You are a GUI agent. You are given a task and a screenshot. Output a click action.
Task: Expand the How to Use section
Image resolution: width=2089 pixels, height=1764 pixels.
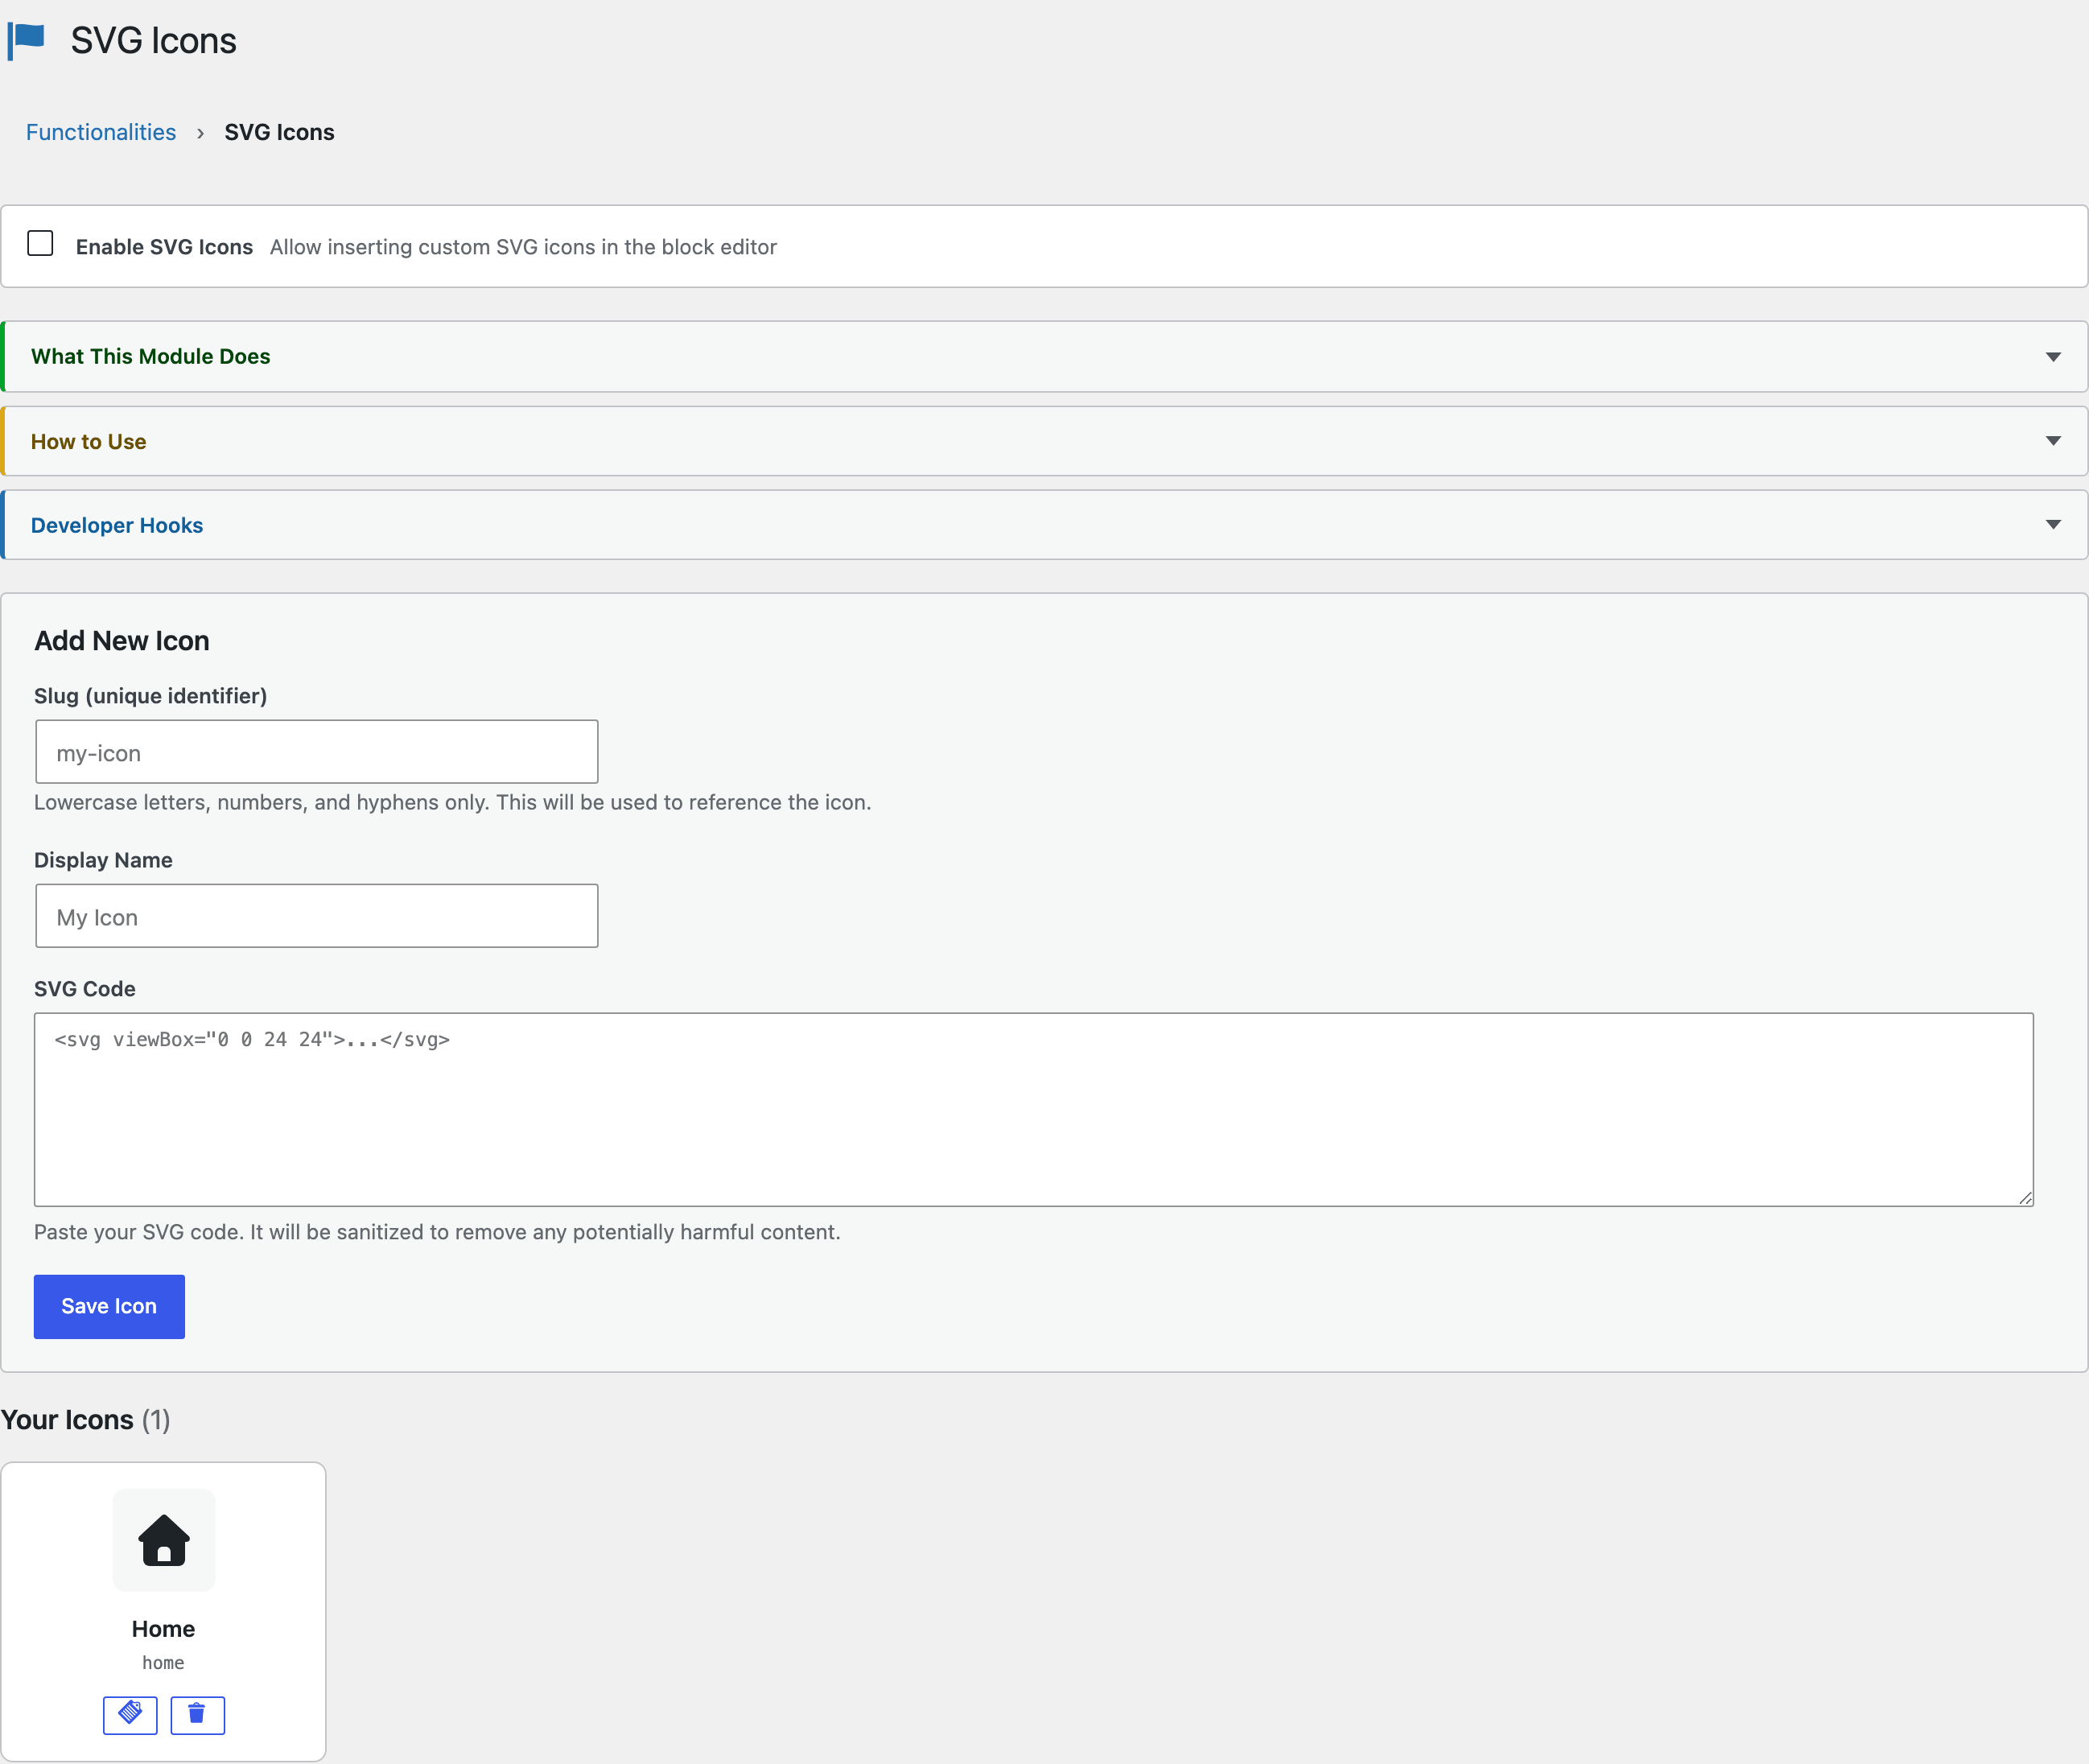pos(1044,441)
